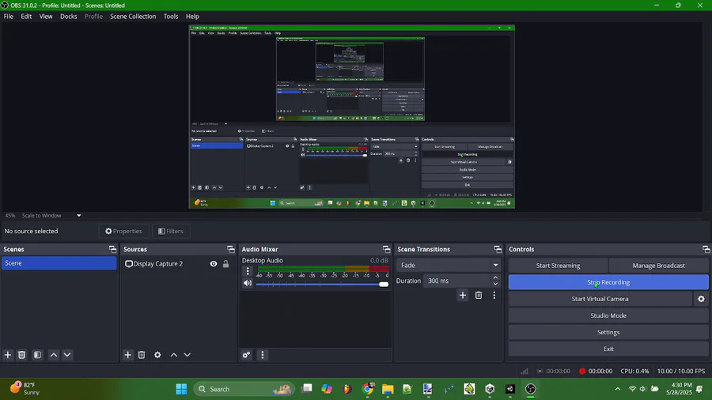Click the 82°F Sunny weather widget
Screen dimensions: 712x400
pyautogui.click(x=25, y=389)
